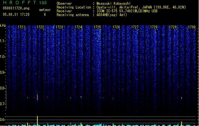Screen dimensions: 199x126
Task: Click the red meteor echo near 1722
Action: (x=37, y=97)
